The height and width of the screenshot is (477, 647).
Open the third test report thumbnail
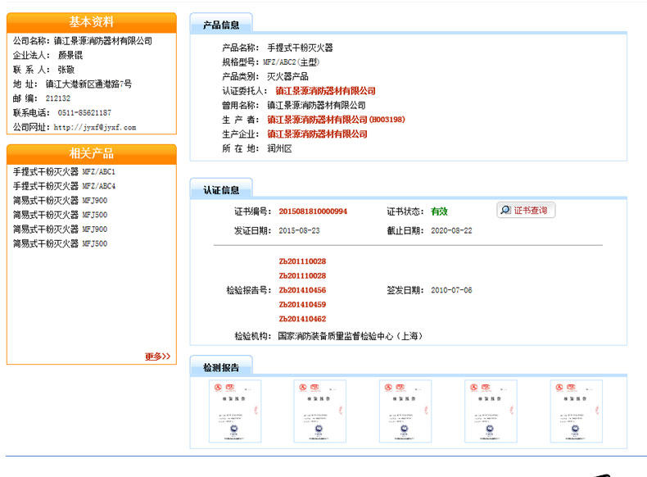click(x=405, y=411)
